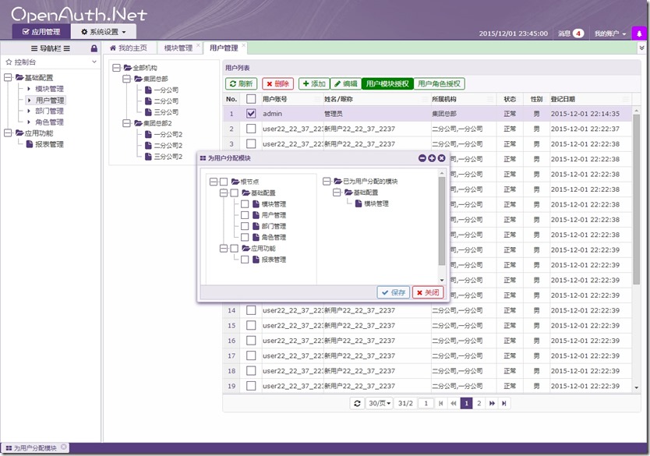Maximize the module assignment dialog
650x456 pixels.
432,158
